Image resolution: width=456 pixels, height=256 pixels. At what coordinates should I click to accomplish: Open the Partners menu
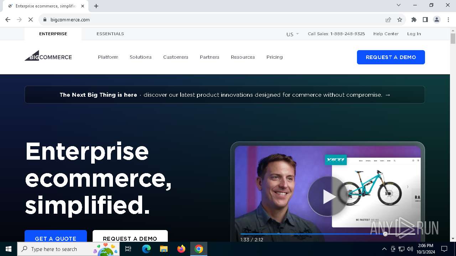point(209,57)
